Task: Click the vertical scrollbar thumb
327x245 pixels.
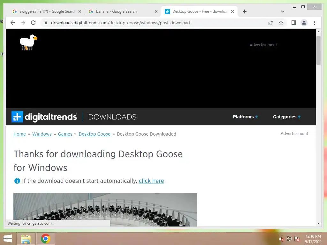Action: coord(318,51)
